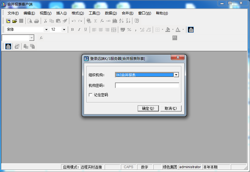Image resolution: width=250 pixels, height=172 pixels.
Task: Click the Italic formatting icon
Action: tap(79, 30)
